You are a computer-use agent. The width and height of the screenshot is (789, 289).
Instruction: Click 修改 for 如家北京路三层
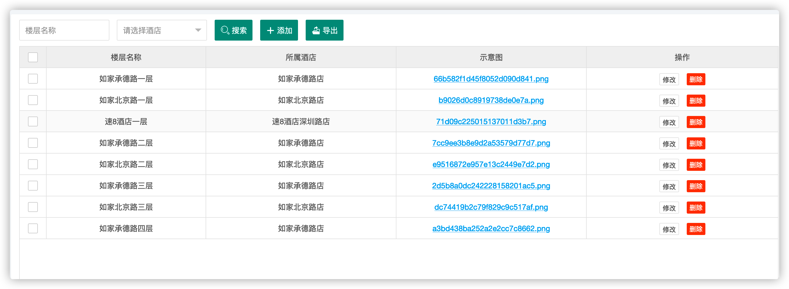[x=669, y=208]
